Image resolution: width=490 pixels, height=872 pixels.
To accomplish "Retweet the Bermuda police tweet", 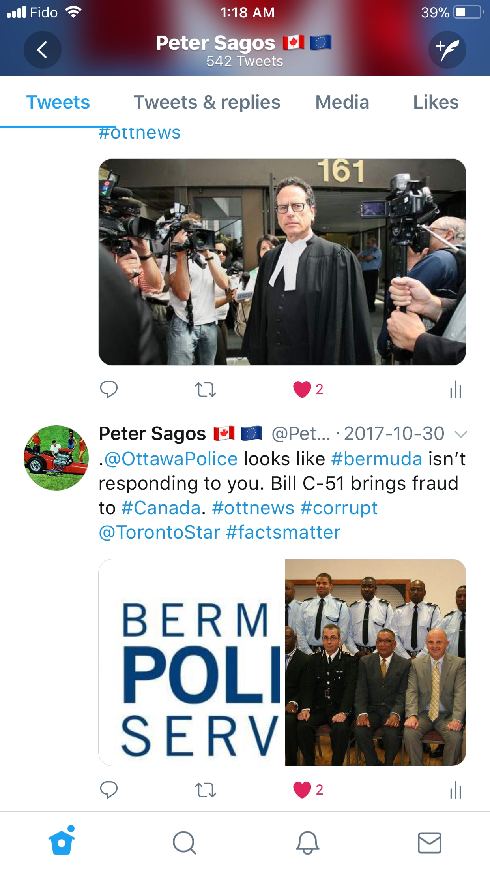I will coord(206,790).
